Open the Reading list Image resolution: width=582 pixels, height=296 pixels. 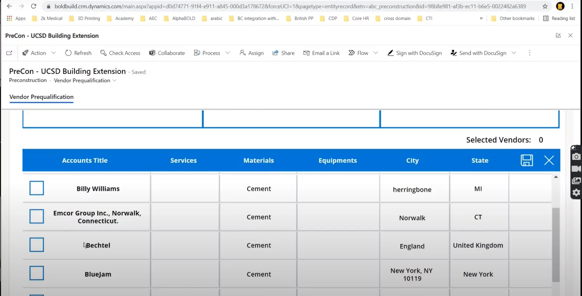pyautogui.click(x=559, y=18)
